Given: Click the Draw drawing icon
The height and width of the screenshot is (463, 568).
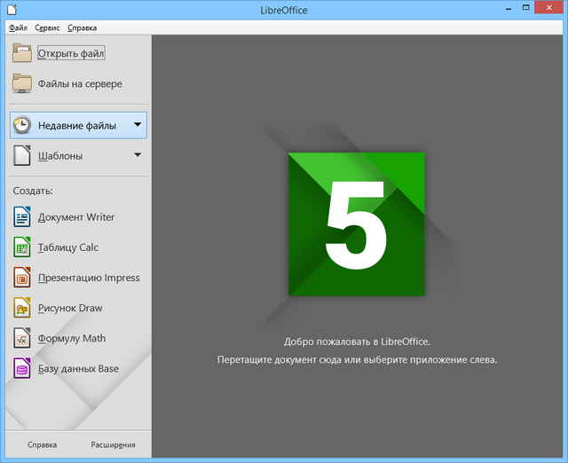Looking at the screenshot, I should click(22, 308).
